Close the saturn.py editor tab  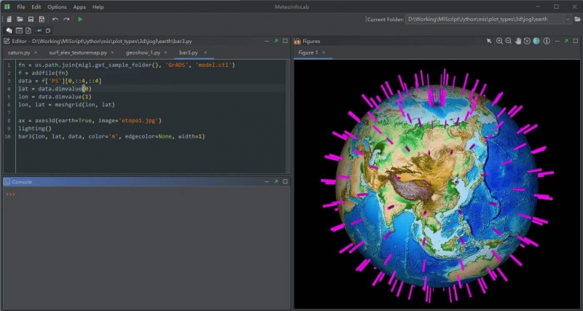(x=36, y=53)
